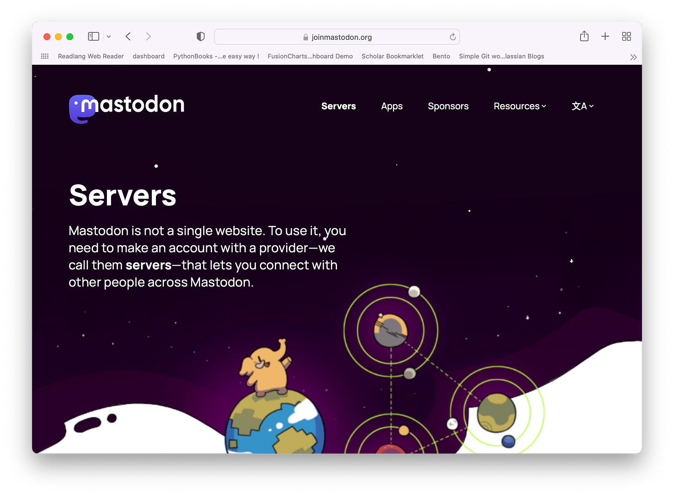
Task: Show the tab overview grid icon
Action: (x=626, y=37)
